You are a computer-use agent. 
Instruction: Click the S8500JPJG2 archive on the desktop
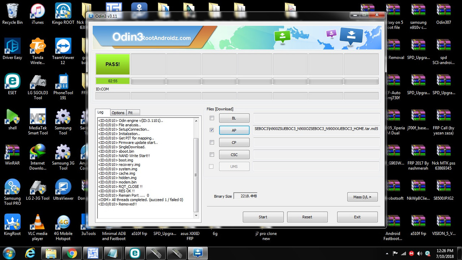[x=444, y=190]
